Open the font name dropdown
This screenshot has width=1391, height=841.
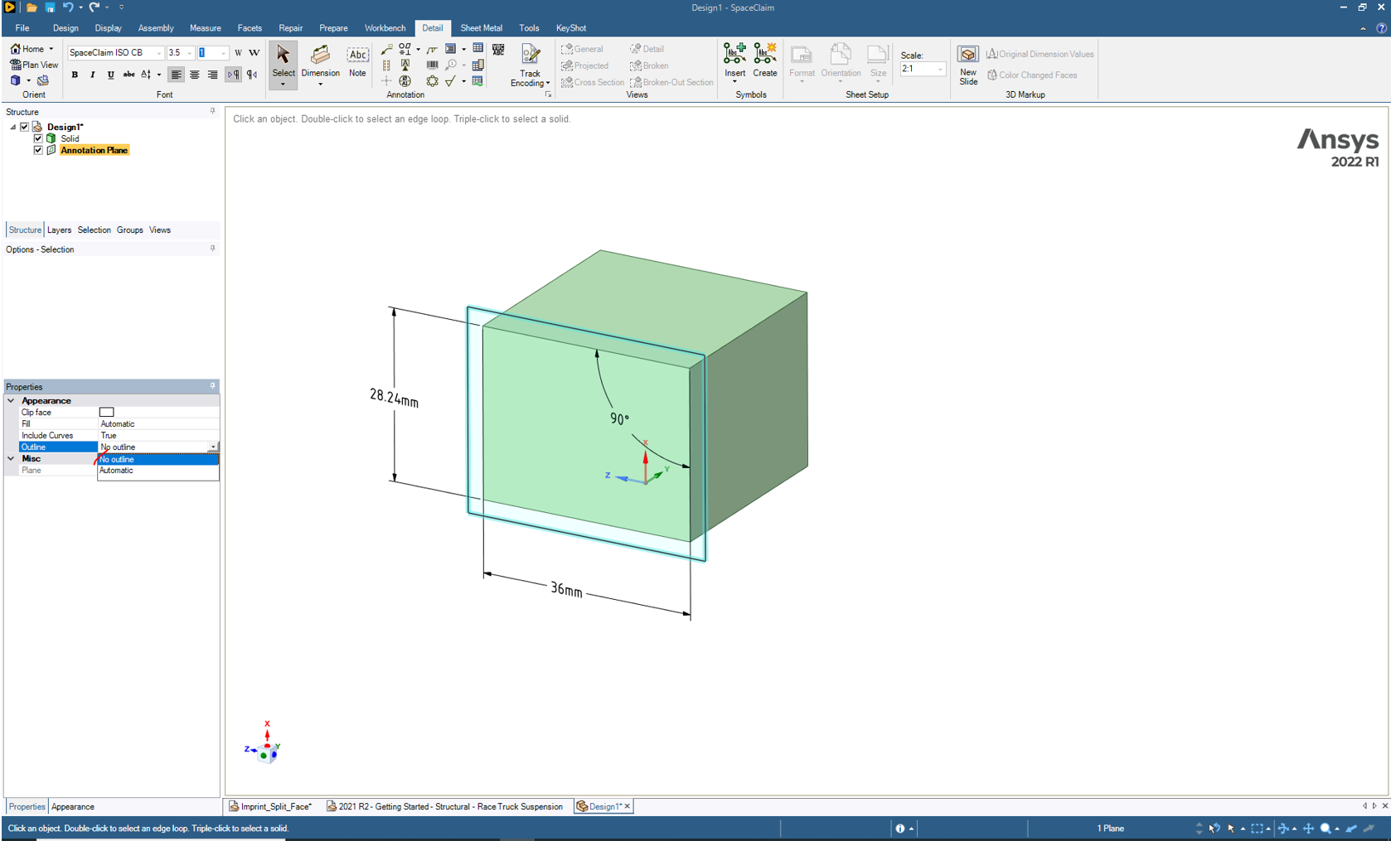point(158,53)
